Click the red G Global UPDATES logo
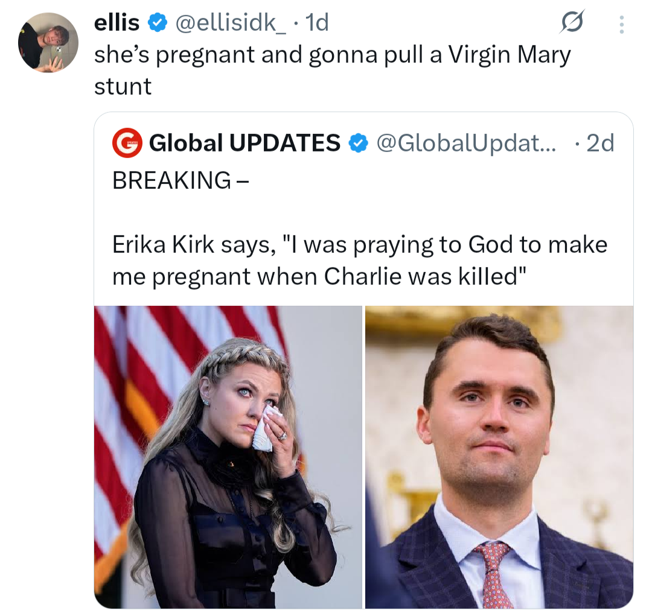652x616 pixels. coord(127,143)
